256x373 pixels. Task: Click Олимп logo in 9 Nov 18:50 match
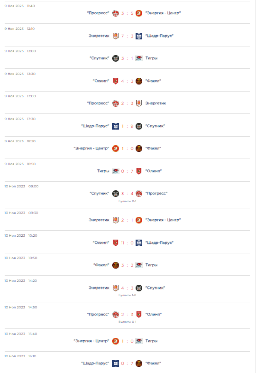[139, 171]
